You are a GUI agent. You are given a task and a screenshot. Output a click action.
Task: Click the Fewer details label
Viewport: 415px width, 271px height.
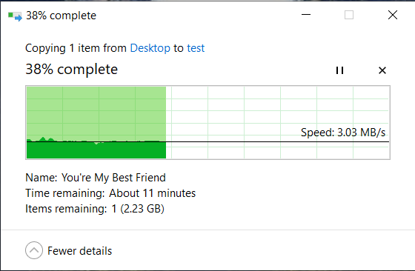pyautogui.click(x=80, y=251)
